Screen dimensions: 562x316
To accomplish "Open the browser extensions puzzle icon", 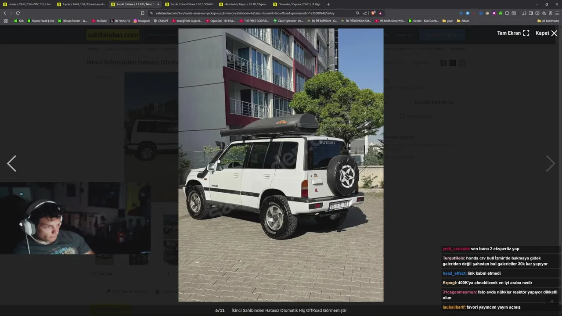I will pyautogui.click(x=507, y=13).
